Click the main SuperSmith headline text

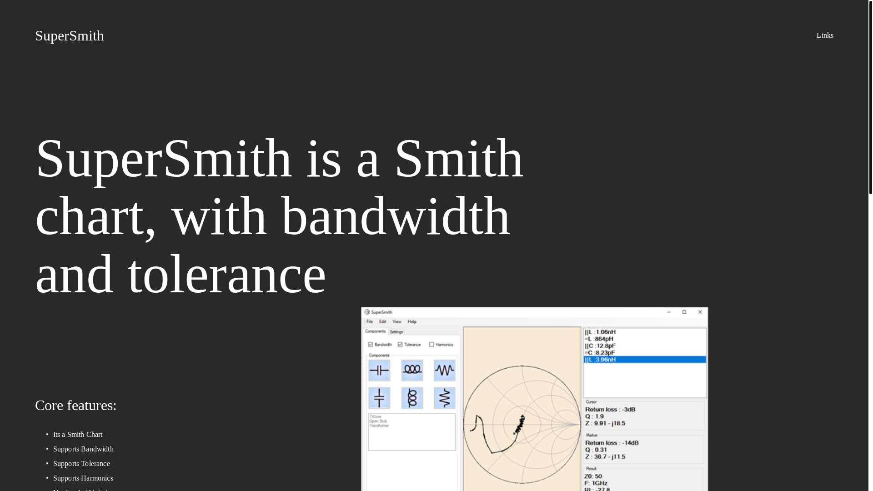point(280,216)
